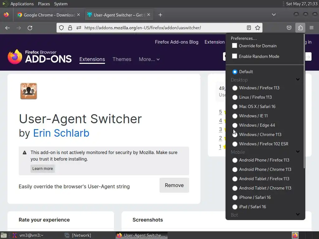The width and height of the screenshot is (319, 239).
Task: Click the popup panel vertical scrollbar
Action: click(304, 101)
